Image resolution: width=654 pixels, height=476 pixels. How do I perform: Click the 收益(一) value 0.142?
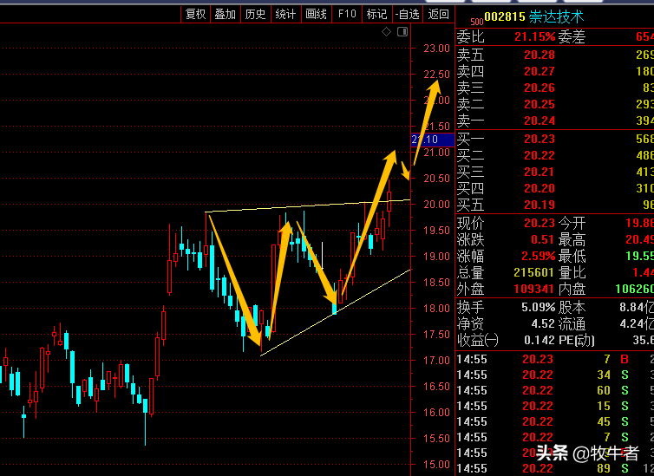pos(540,340)
